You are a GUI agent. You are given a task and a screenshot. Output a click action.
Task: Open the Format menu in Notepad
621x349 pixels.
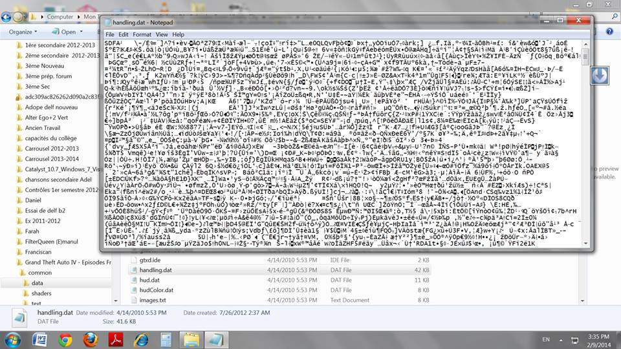(x=142, y=34)
